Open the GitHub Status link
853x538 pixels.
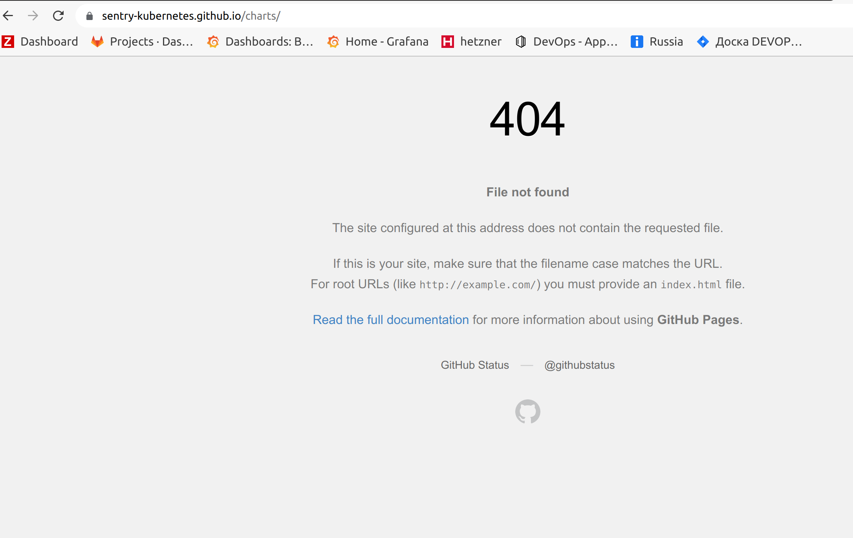click(475, 365)
